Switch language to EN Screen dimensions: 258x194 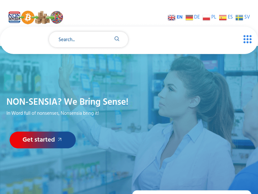[180, 17]
